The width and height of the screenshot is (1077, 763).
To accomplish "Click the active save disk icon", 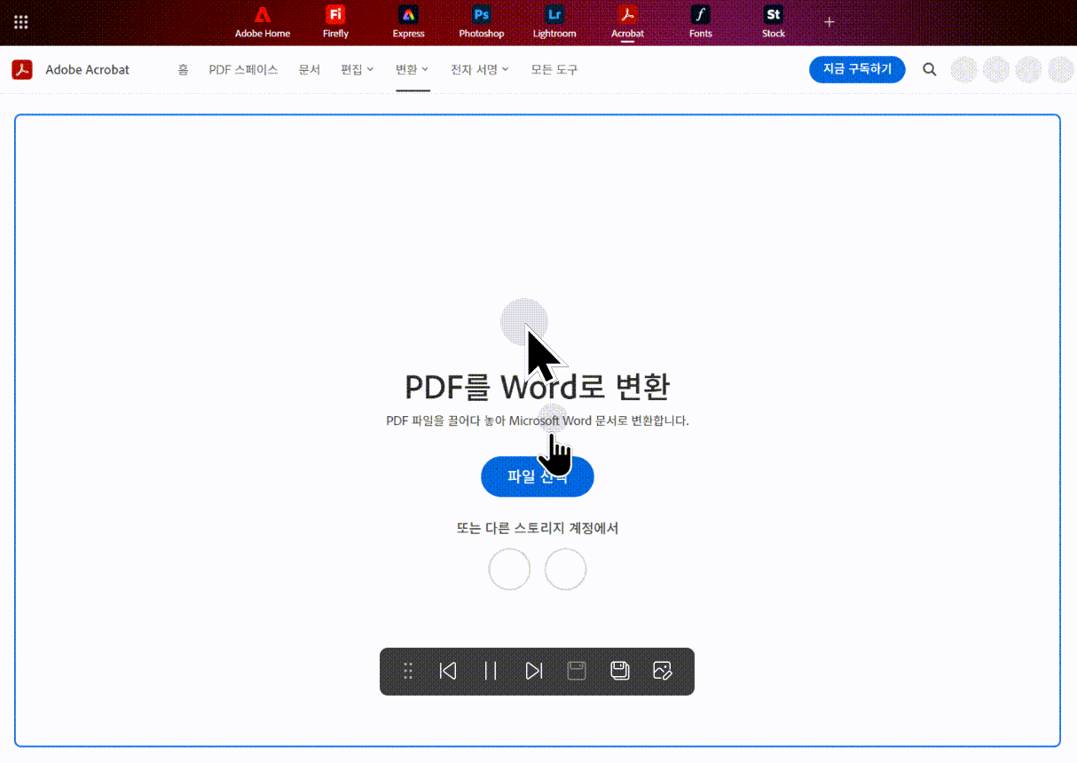I will [x=620, y=671].
